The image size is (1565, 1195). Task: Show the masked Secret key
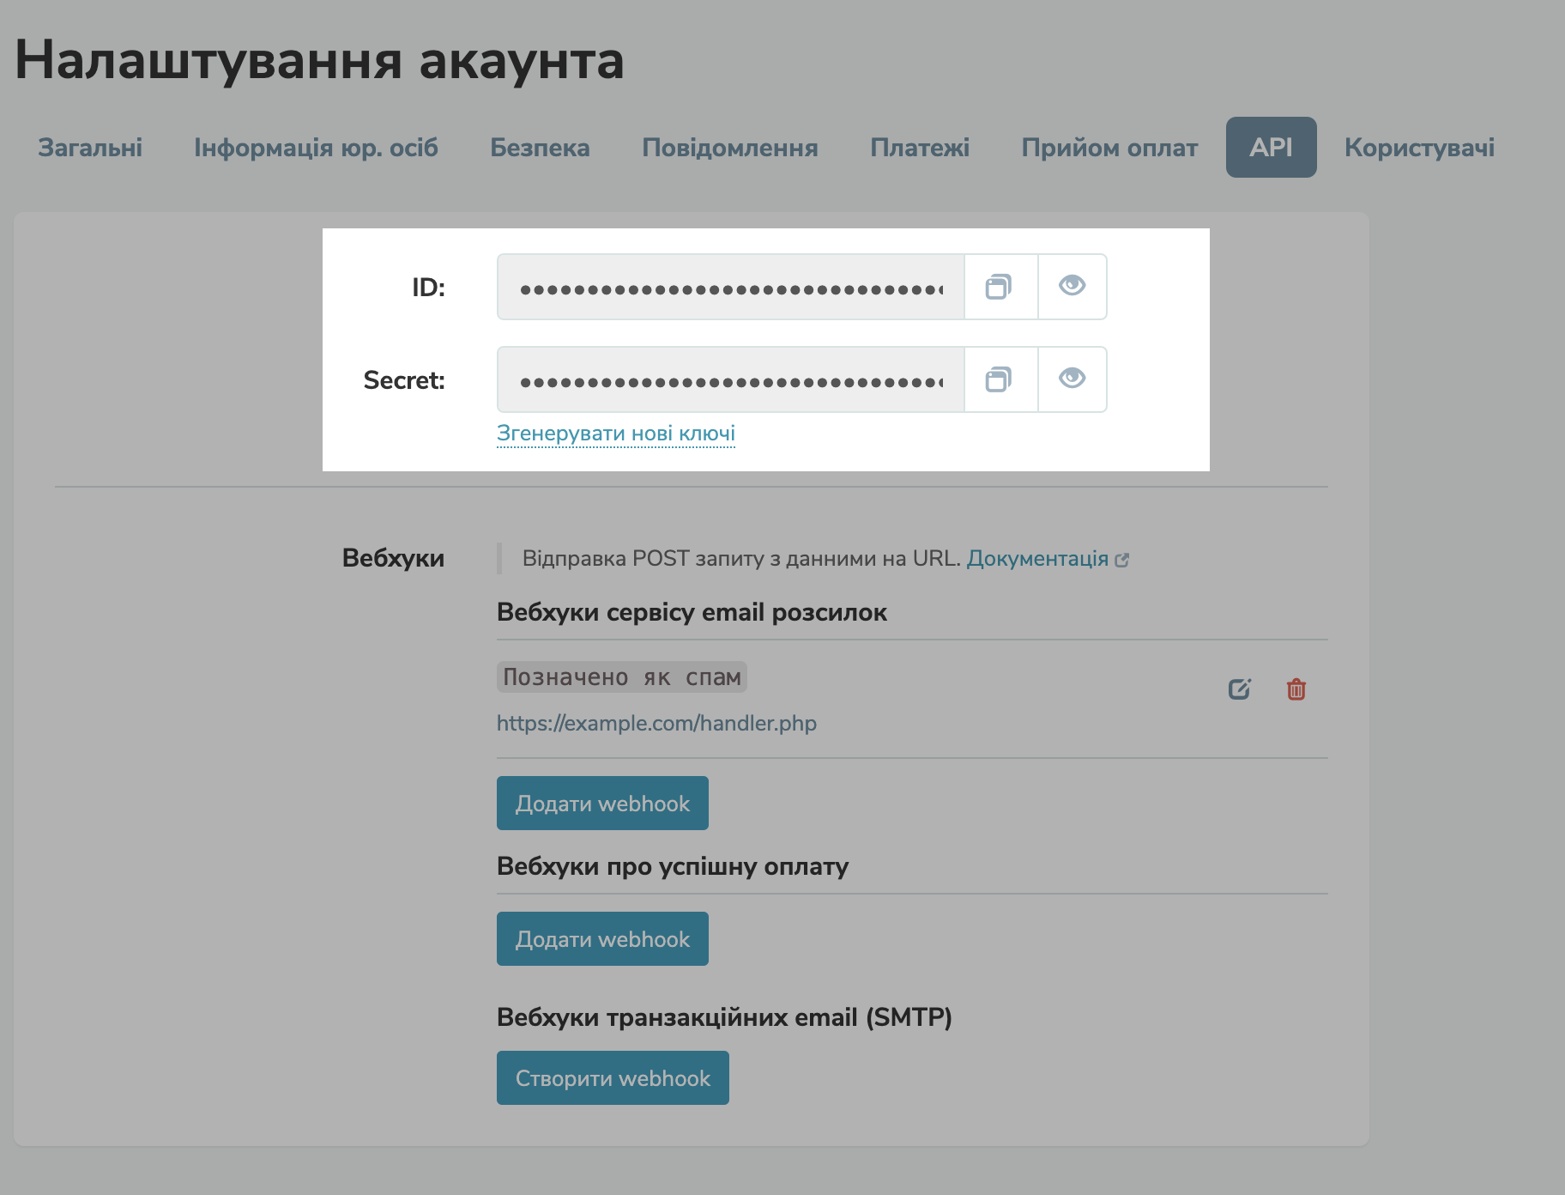(x=1072, y=379)
